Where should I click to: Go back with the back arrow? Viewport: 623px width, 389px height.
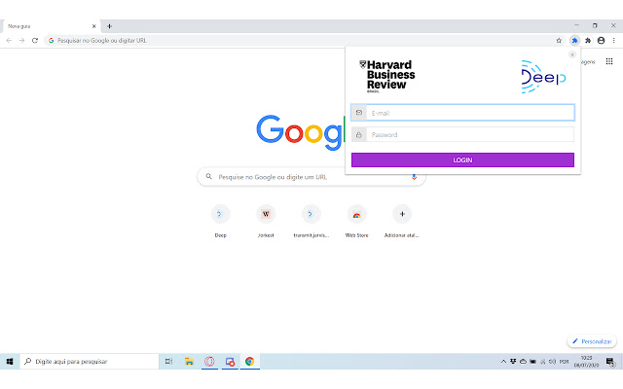click(9, 41)
